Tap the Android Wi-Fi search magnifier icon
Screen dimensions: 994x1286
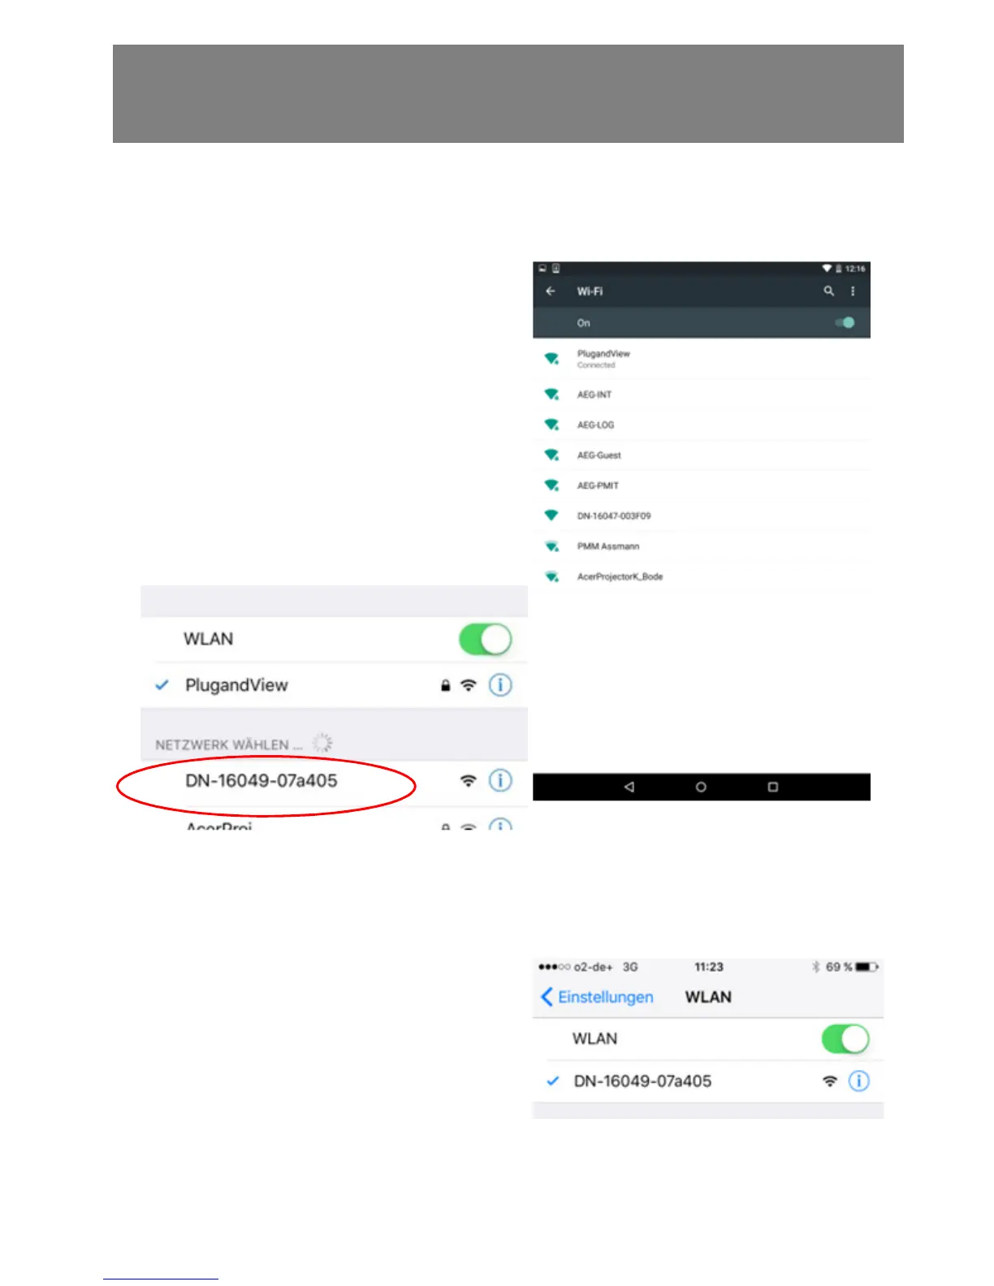click(x=828, y=291)
